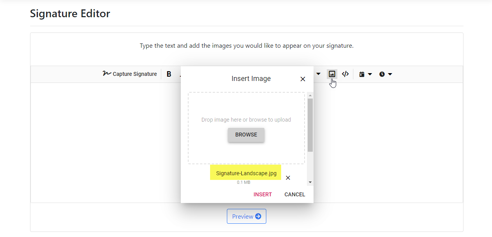Click the Signature Editor page heading
This screenshot has height=237, width=492.
[70, 13]
